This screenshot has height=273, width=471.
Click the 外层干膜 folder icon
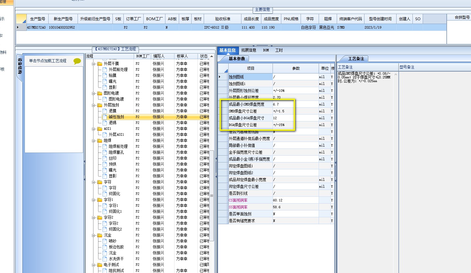100,64
